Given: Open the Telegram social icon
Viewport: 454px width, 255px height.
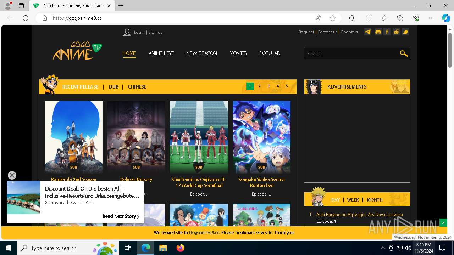Looking at the screenshot, I should [368, 32].
